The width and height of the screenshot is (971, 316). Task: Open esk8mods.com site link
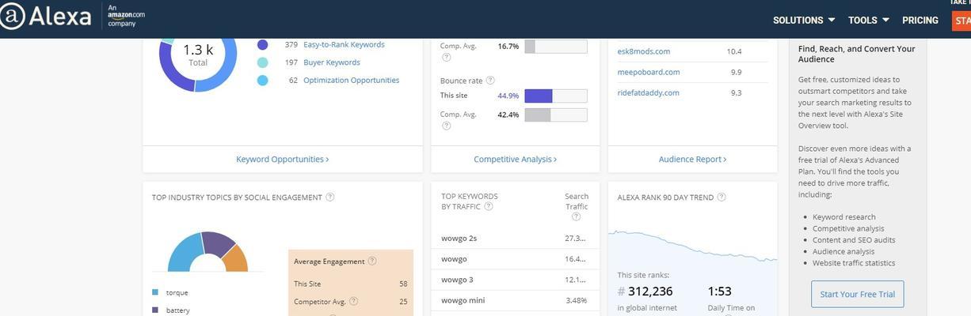tap(644, 51)
